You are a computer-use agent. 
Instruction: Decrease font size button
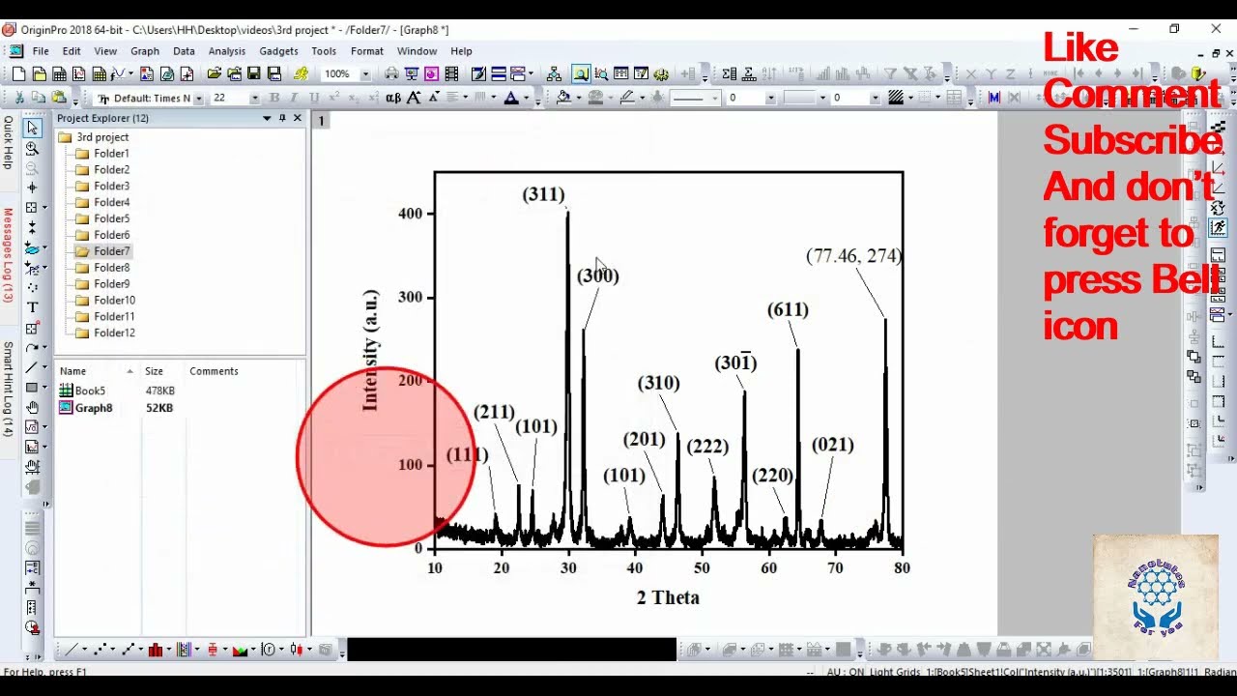tap(434, 98)
